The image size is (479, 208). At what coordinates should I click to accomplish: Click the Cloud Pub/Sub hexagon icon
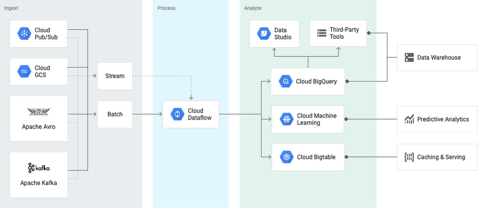[24, 34]
